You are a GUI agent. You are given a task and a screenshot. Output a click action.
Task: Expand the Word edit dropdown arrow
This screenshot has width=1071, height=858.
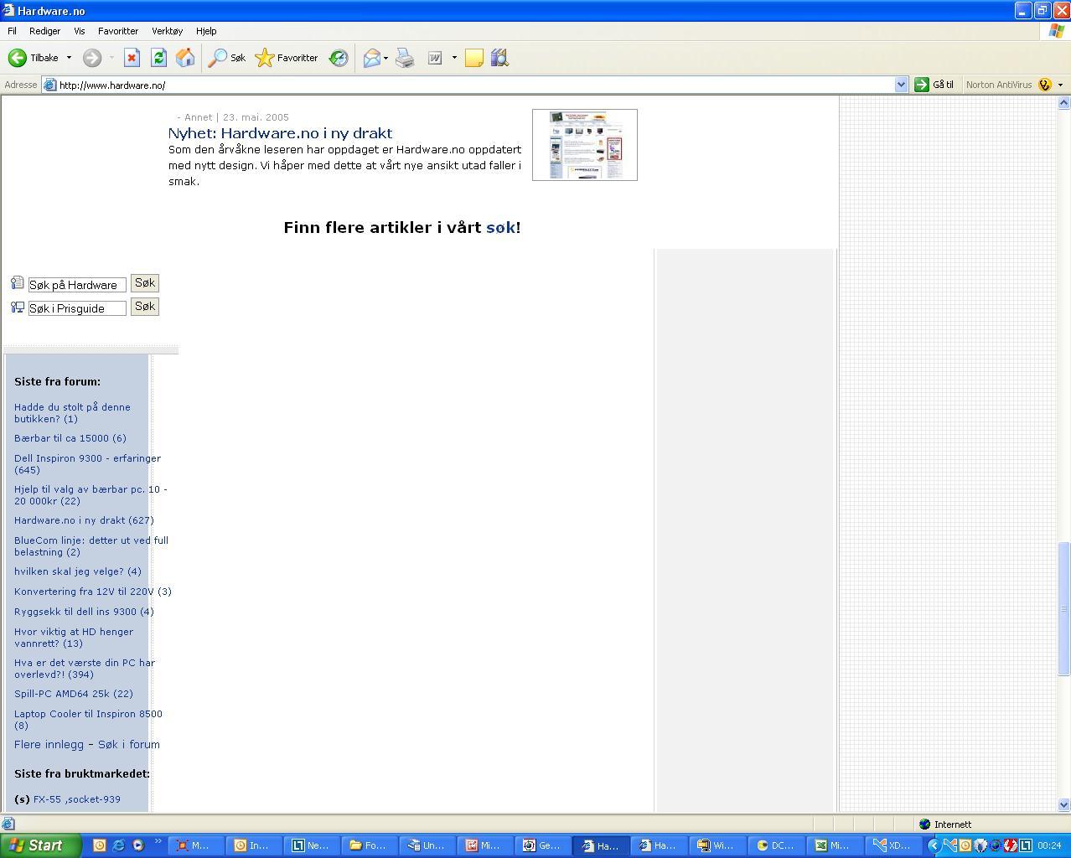click(x=454, y=58)
